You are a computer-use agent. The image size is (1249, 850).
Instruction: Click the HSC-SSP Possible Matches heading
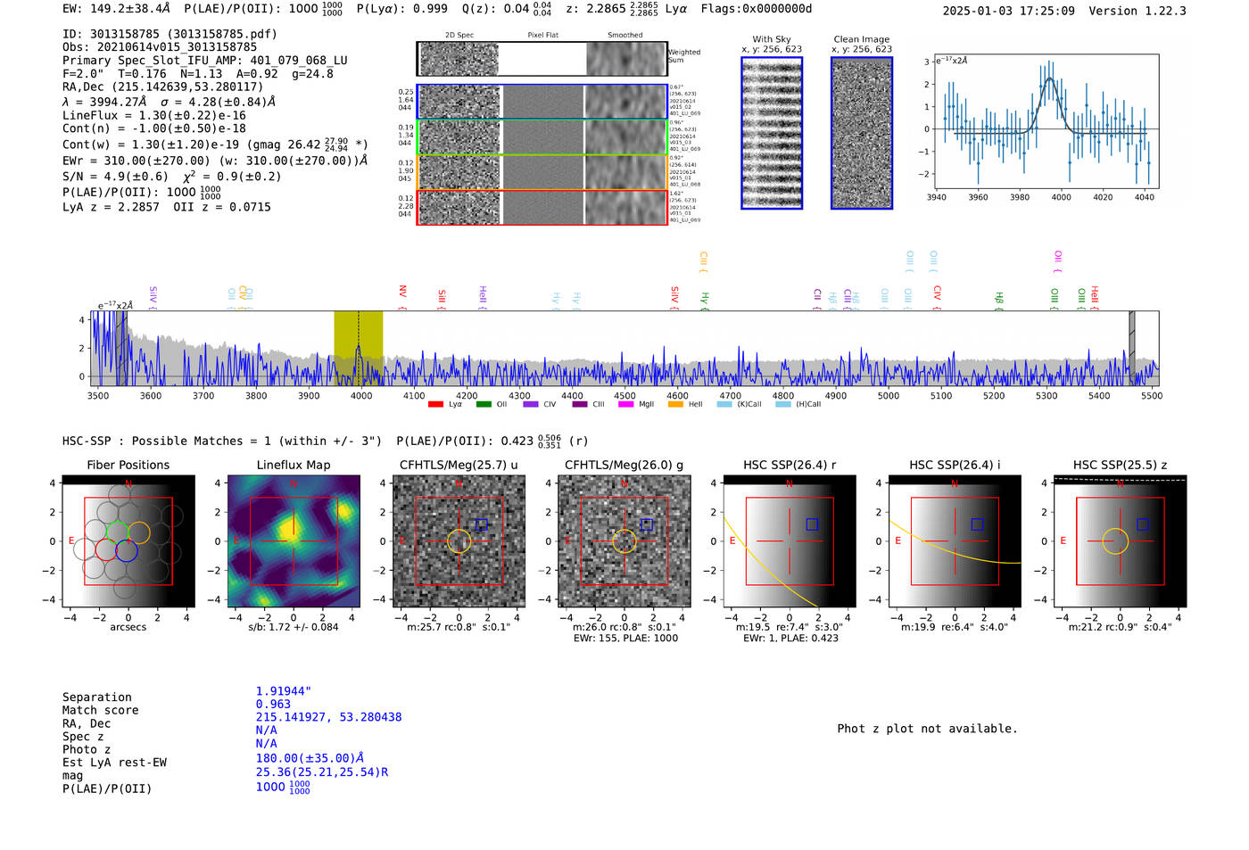click(x=222, y=441)
